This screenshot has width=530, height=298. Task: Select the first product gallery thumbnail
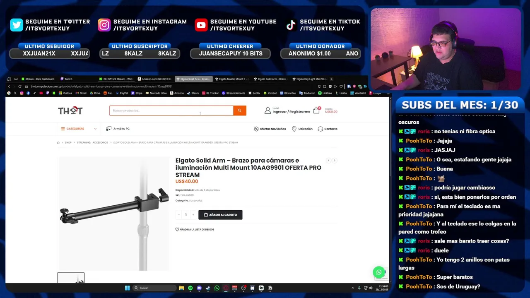pos(71,278)
